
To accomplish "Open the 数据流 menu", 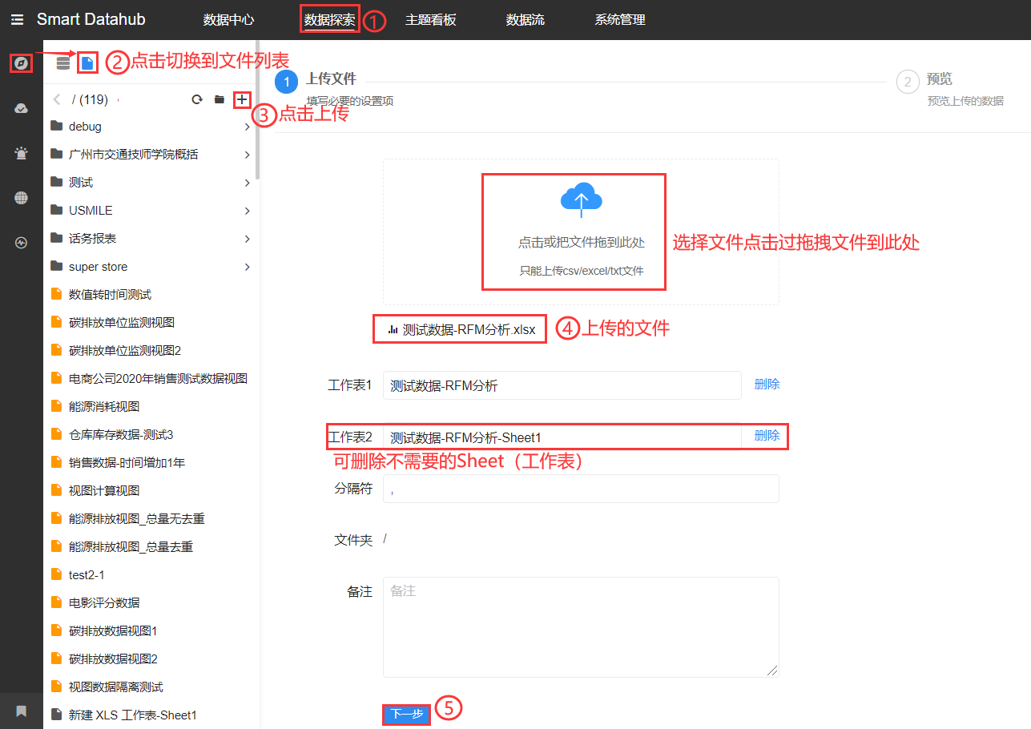I will [x=526, y=19].
